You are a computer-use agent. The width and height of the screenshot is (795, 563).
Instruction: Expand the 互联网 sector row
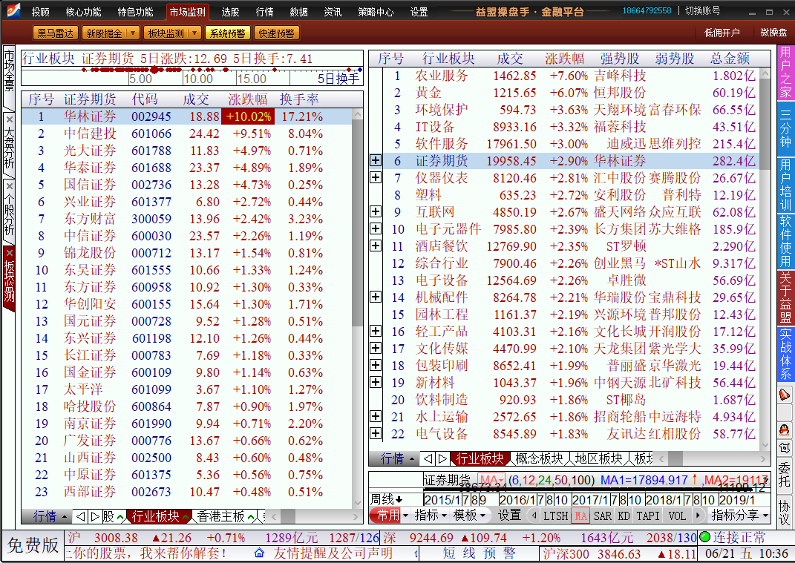tap(375, 211)
